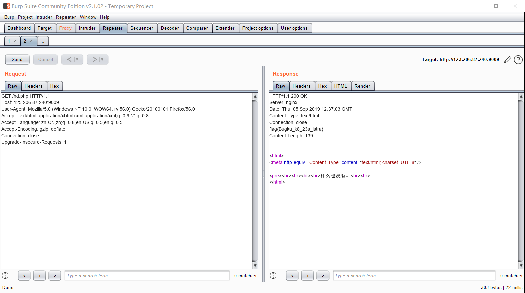This screenshot has height=293, width=525.
Task: Open the Repeater menu
Action: point(66,17)
